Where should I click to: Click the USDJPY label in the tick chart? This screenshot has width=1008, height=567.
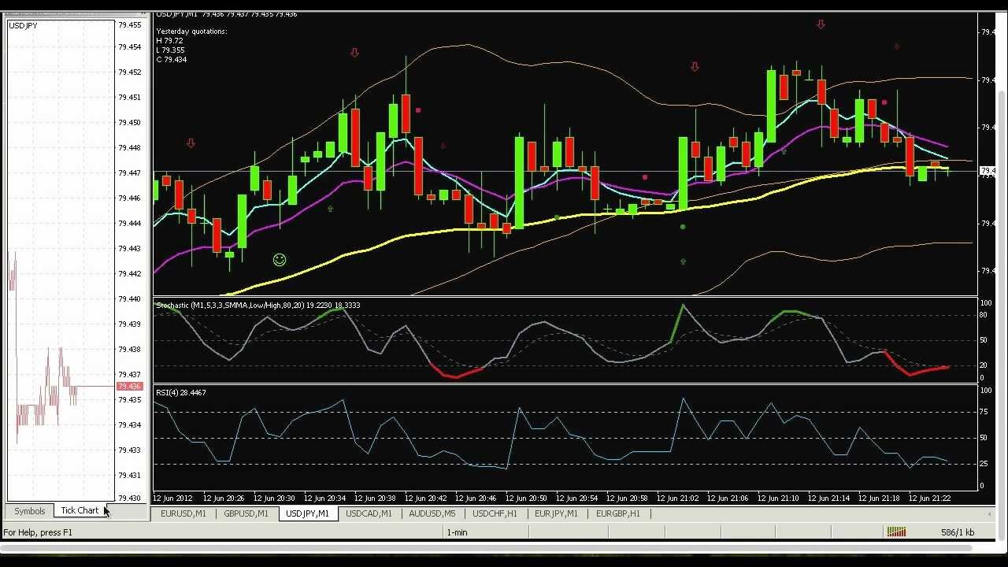pos(23,26)
